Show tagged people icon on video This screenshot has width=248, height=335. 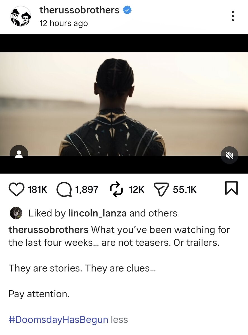point(19,154)
